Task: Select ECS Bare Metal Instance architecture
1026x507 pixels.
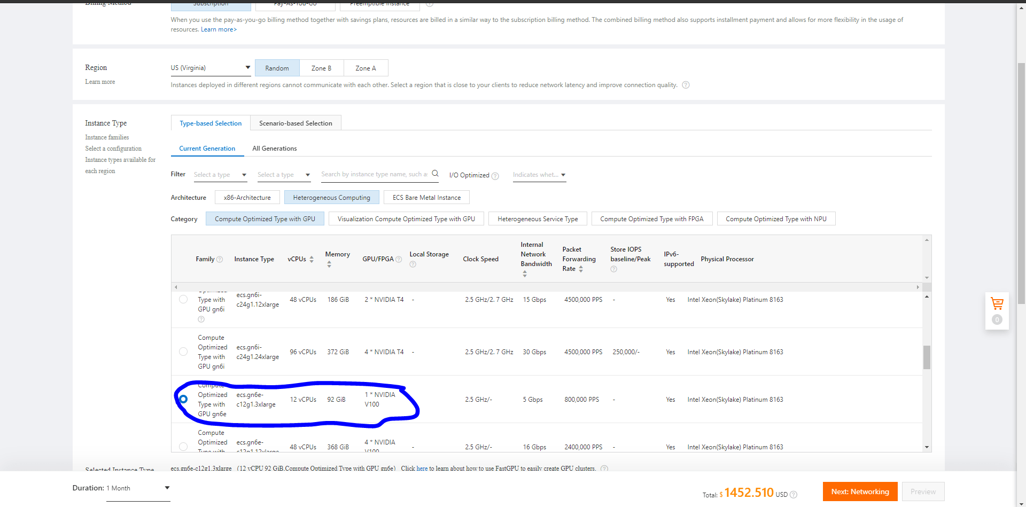Action: click(x=426, y=198)
